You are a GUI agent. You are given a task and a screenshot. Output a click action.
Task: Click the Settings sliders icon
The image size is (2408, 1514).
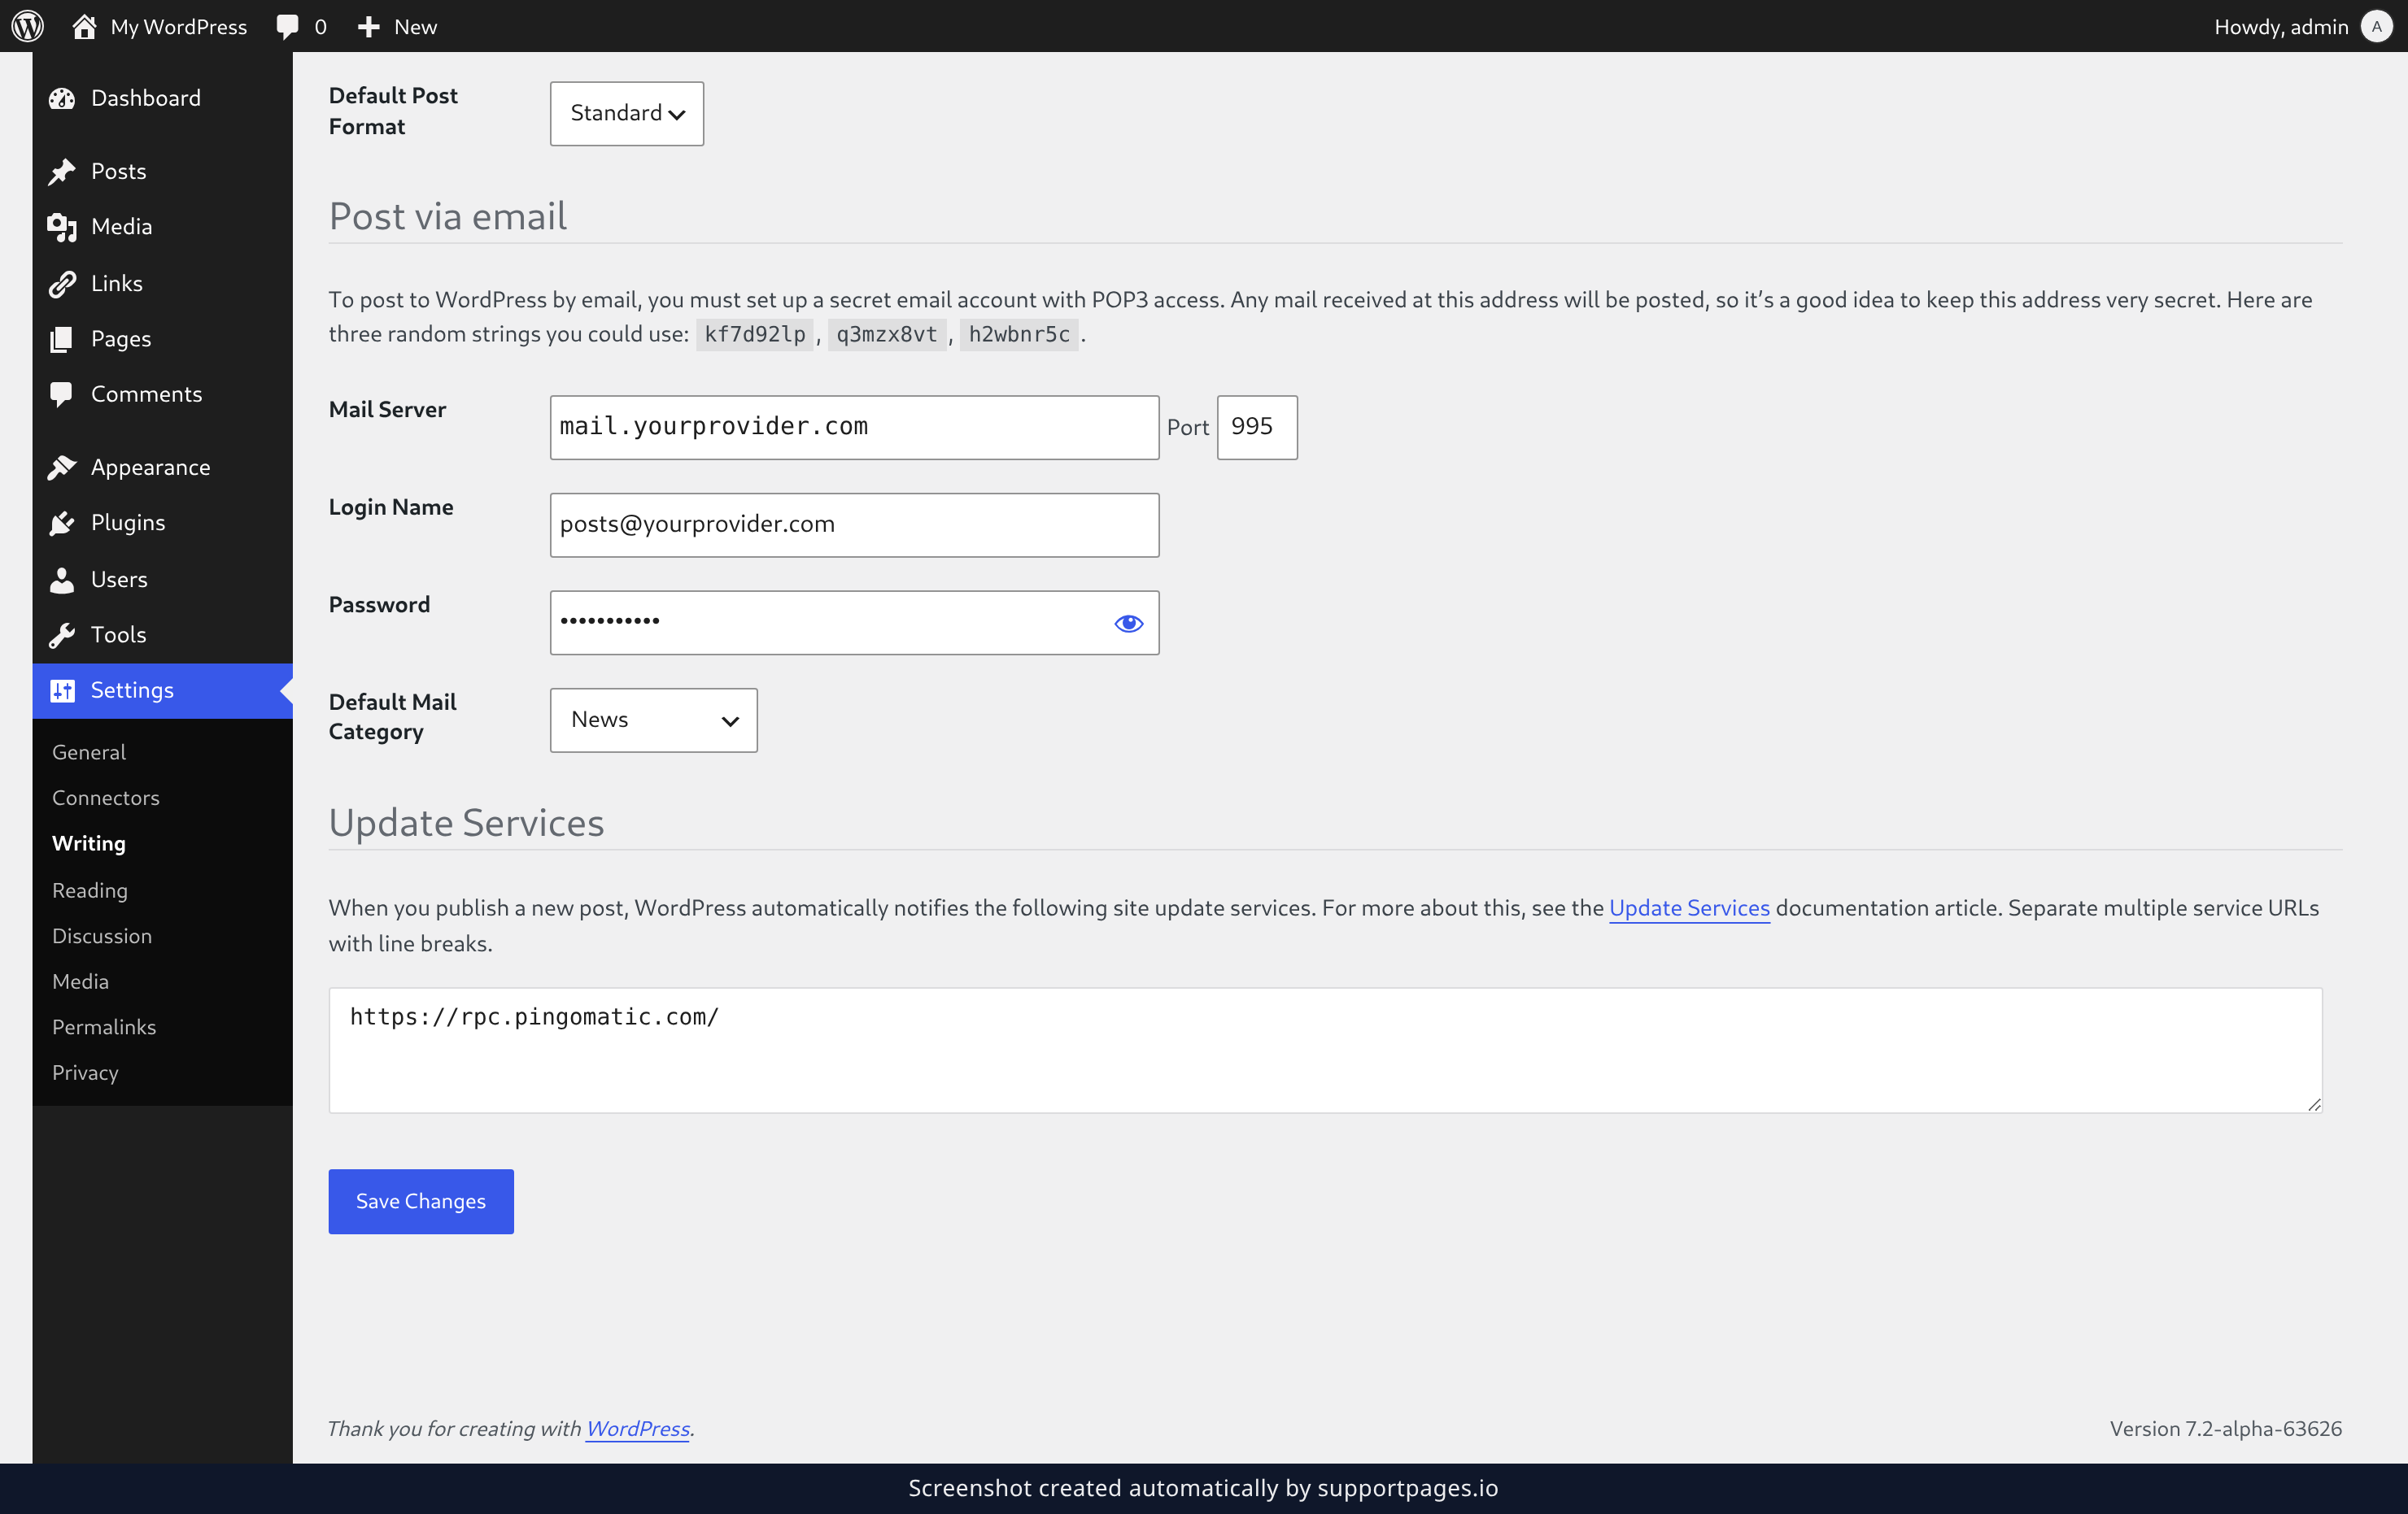click(x=62, y=690)
